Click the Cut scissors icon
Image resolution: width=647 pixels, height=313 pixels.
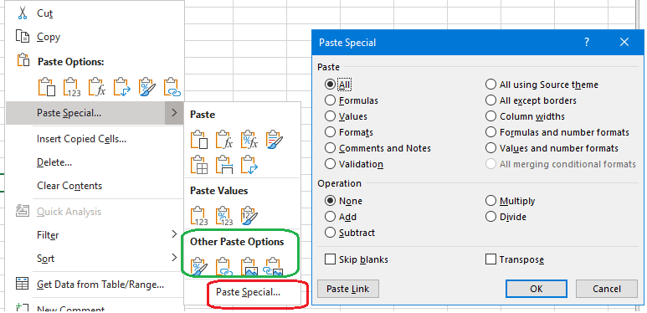pyautogui.click(x=22, y=13)
